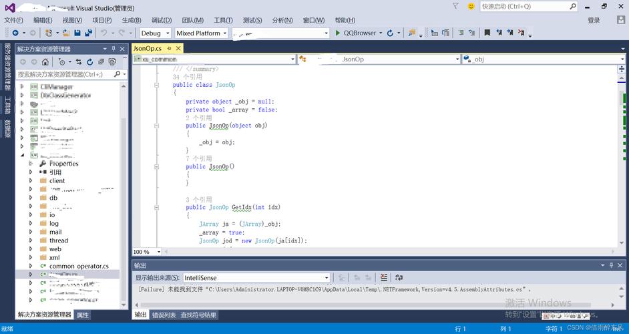The width and height of the screenshot is (629, 334).
Task: Save the current file with the disk icon
Action: pos(77,33)
